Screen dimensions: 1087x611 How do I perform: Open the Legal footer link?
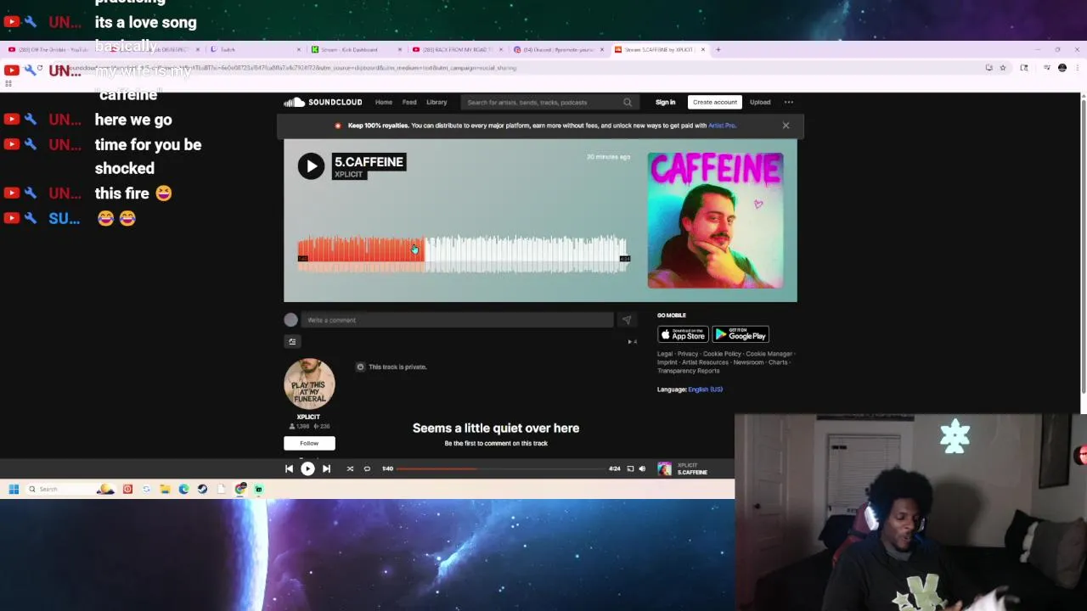[664, 354]
